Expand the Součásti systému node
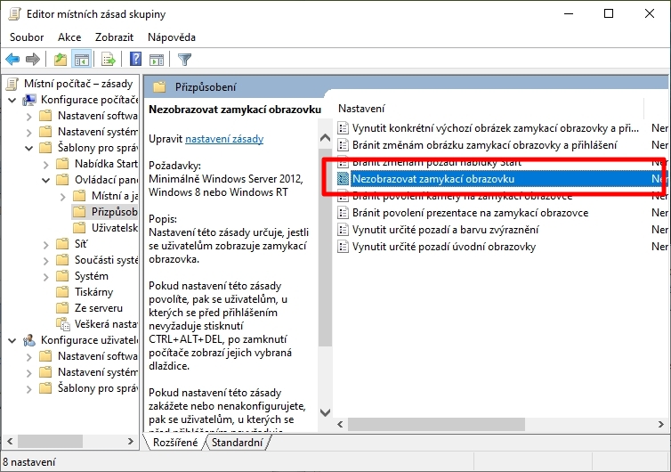This screenshot has width=671, height=472. click(45, 260)
